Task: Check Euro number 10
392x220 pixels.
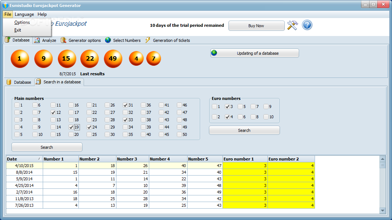Action: point(266,117)
